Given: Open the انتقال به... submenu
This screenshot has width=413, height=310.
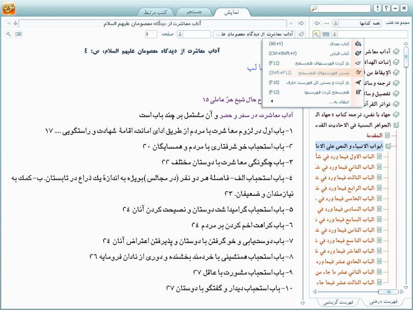Looking at the screenshot, I should pos(313,102).
